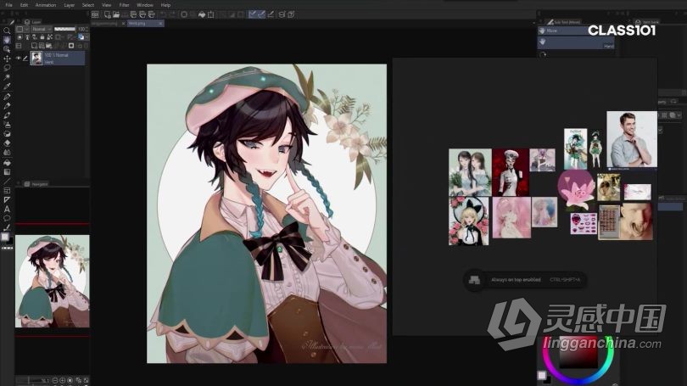The width and height of the screenshot is (687, 386).
Task: Click the main drawing color swatch
Action: click(5, 237)
